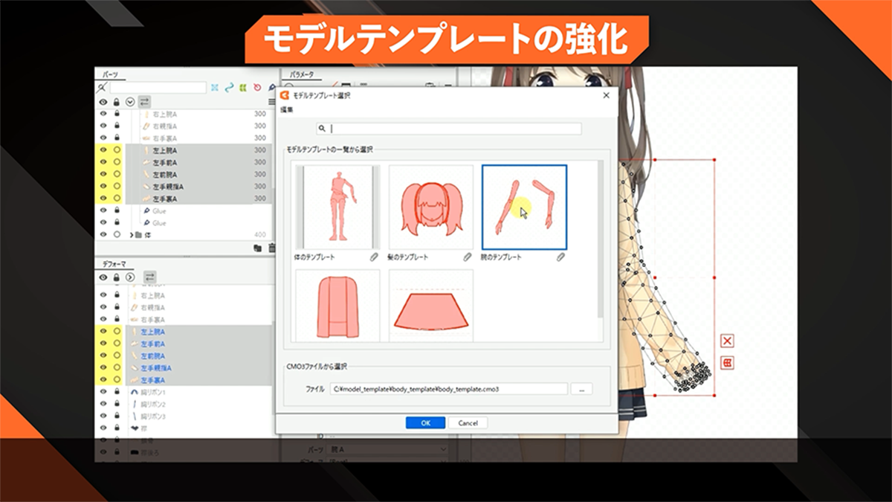Click paperclip icon beside 髪のテンプレート
Image resolution: width=892 pixels, height=502 pixels.
(x=467, y=257)
